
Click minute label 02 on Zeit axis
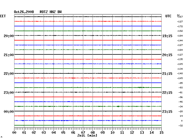click(x=34, y=133)
